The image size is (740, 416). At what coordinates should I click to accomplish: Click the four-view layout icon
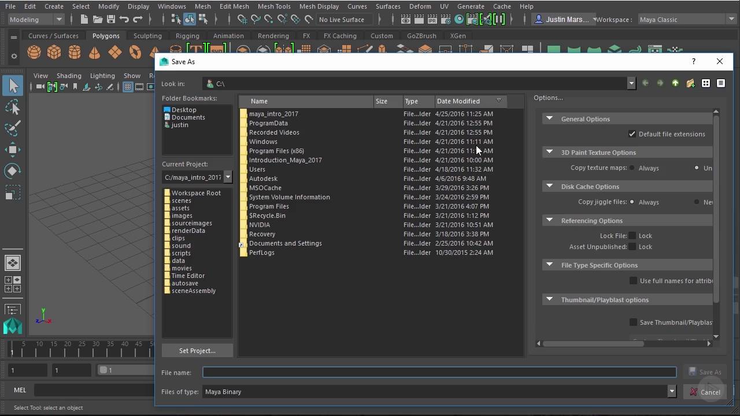click(13, 284)
